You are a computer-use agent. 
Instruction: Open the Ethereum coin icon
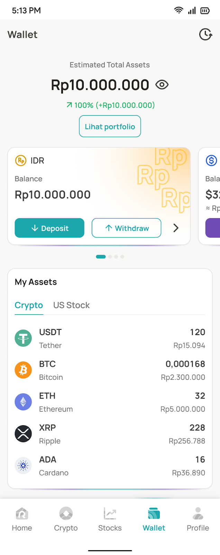coord(23,402)
